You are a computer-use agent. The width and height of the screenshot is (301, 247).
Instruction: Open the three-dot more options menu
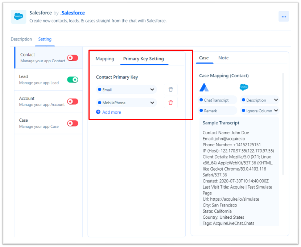point(284,17)
